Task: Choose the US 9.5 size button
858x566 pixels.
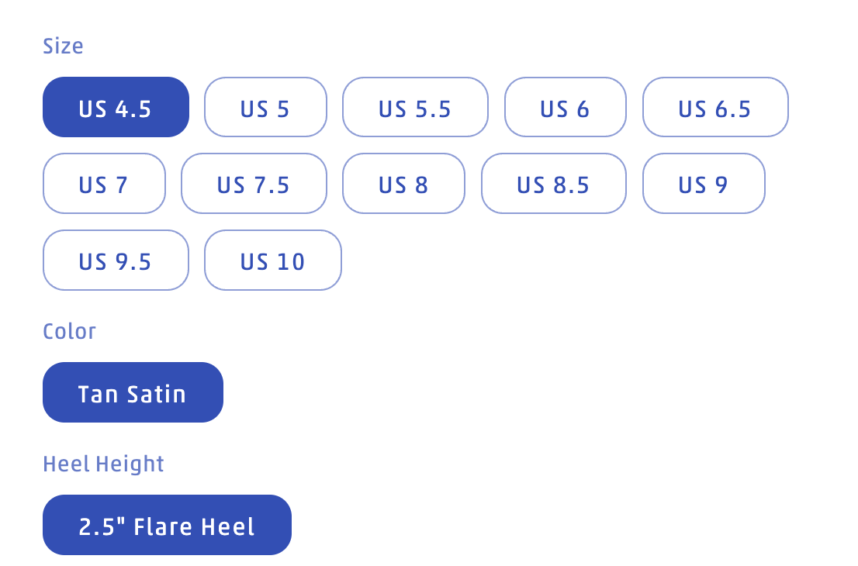Action: tap(116, 260)
